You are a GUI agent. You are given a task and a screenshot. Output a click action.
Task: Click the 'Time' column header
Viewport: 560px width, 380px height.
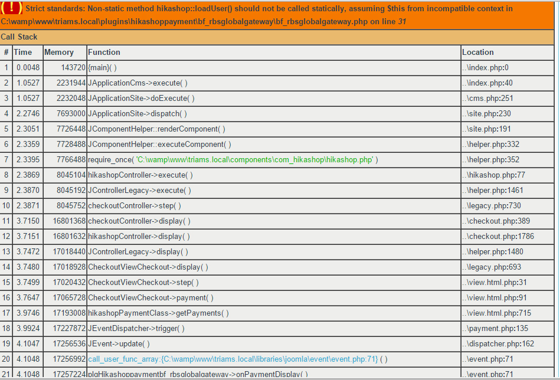pyautogui.click(x=23, y=52)
